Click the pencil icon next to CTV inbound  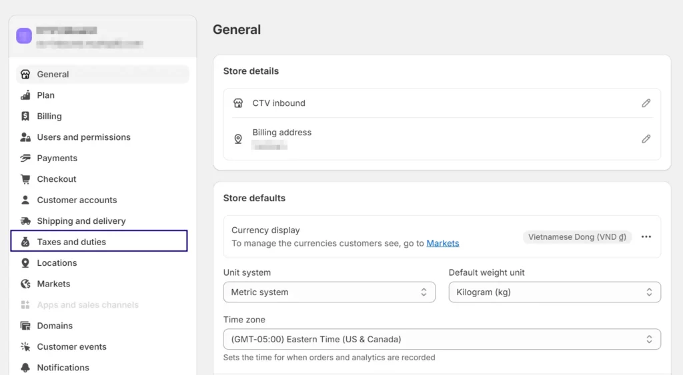point(646,103)
